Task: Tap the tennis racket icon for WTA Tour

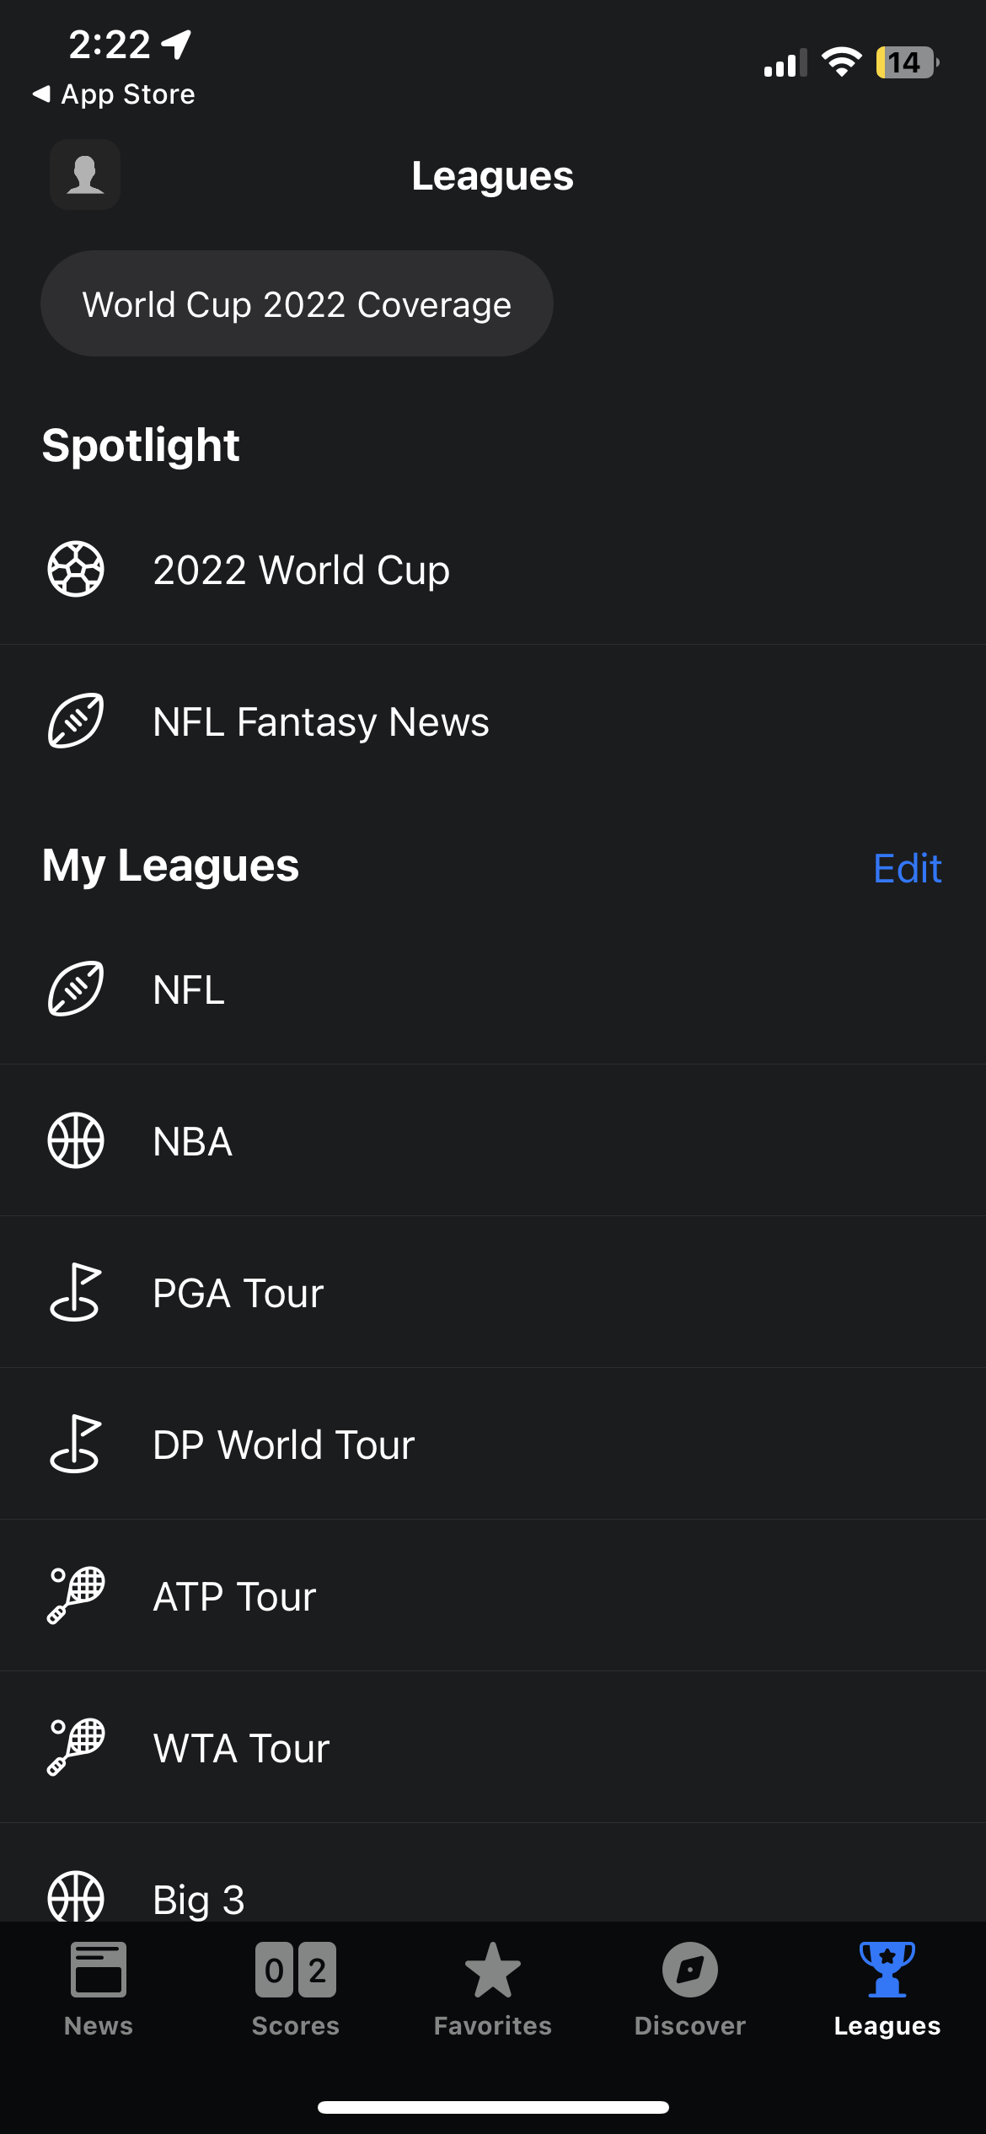Action: coord(76,1747)
